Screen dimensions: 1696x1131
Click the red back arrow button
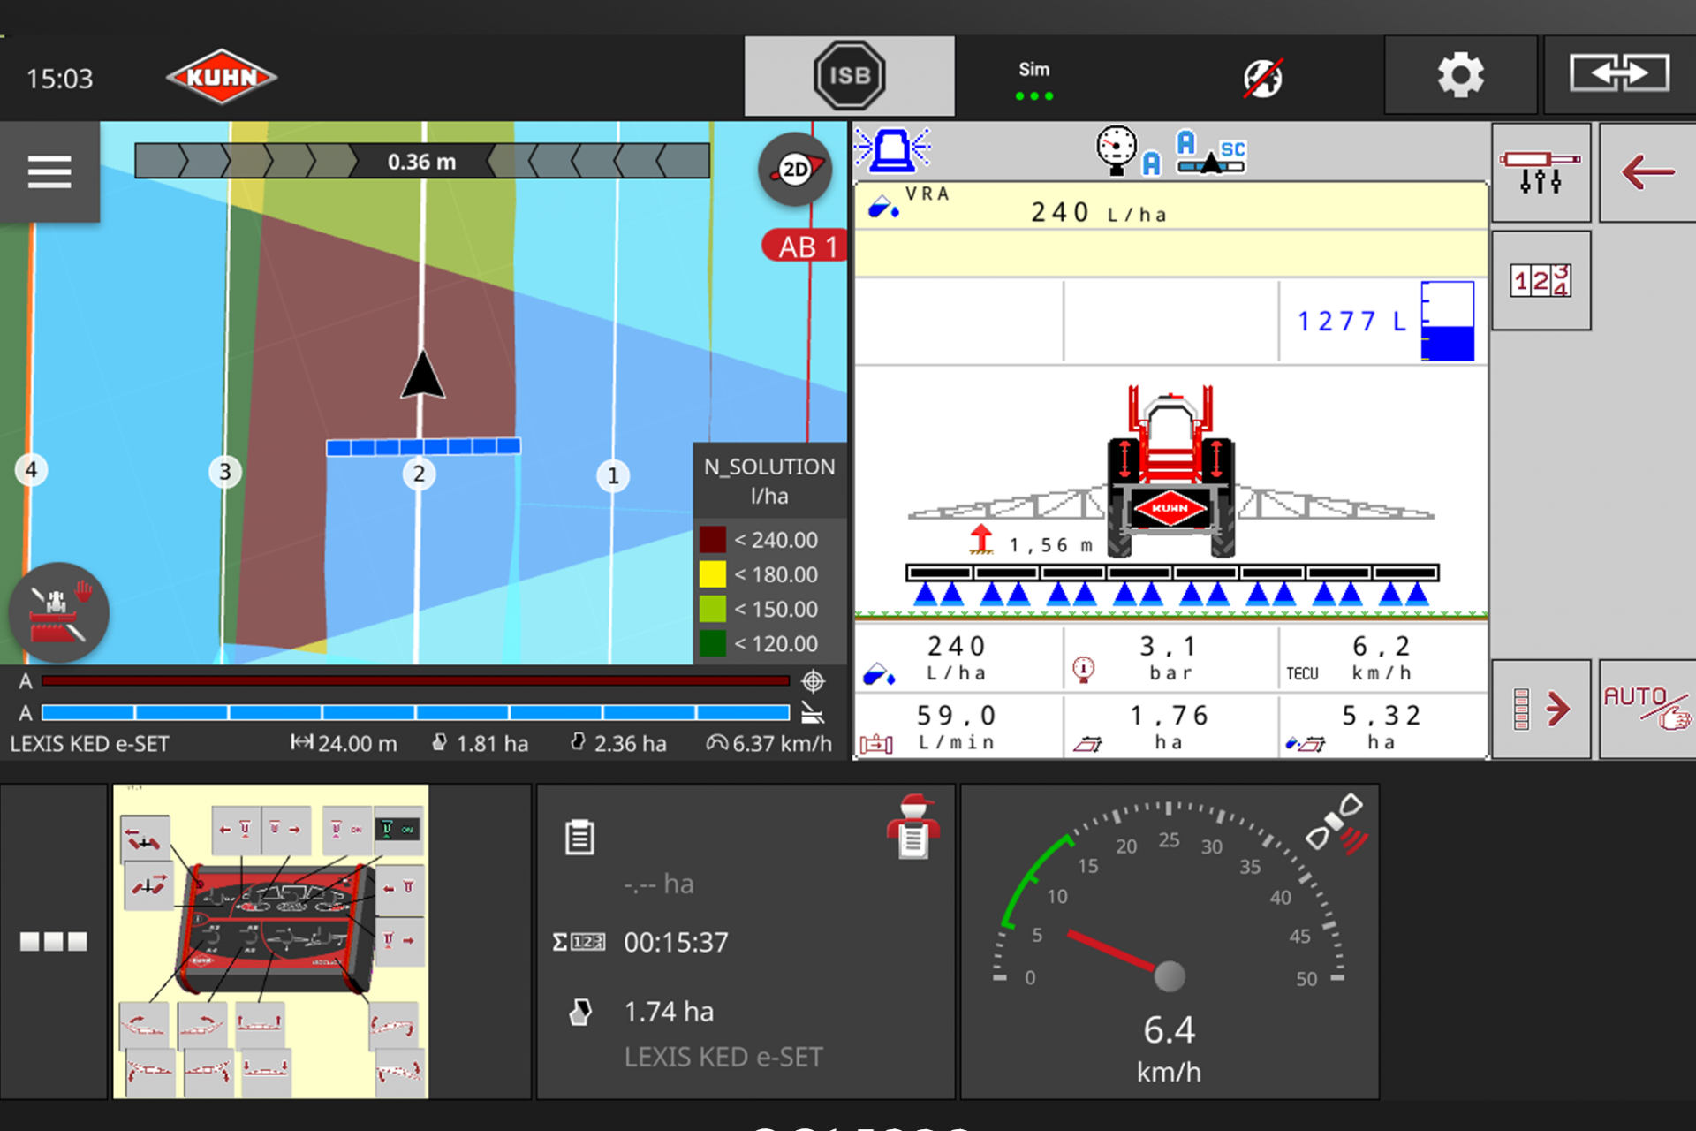click(x=1647, y=171)
